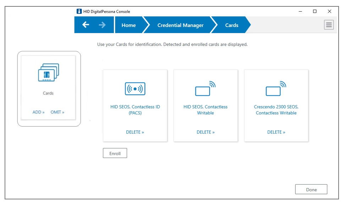Viewport: 345px width, 204px height.
Task: Click the contactless ID card icon
Action: [135, 88]
